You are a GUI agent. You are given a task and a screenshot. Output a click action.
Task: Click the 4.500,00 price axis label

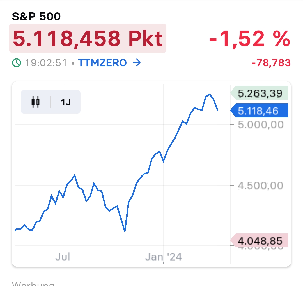tap(261, 186)
